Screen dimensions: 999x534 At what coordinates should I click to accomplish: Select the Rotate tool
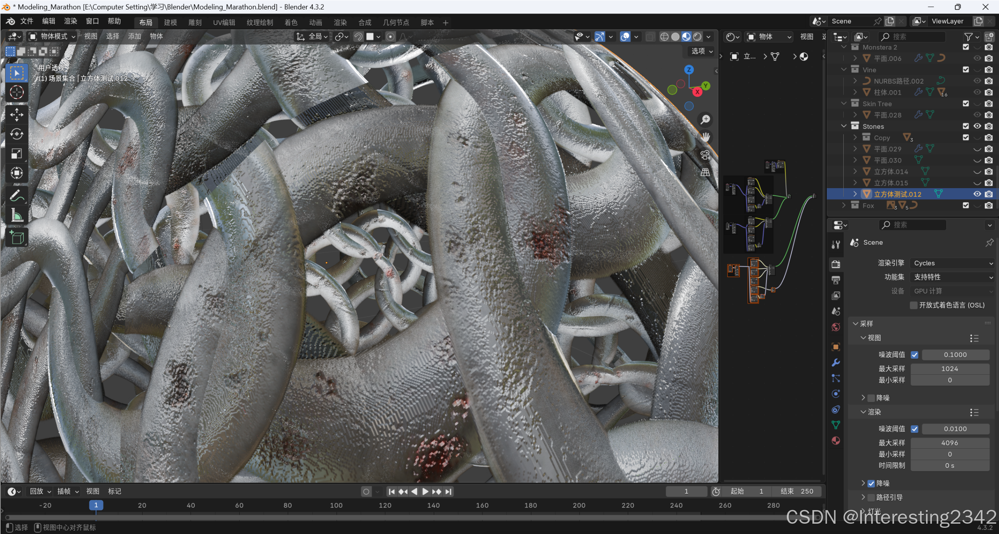tap(16, 134)
